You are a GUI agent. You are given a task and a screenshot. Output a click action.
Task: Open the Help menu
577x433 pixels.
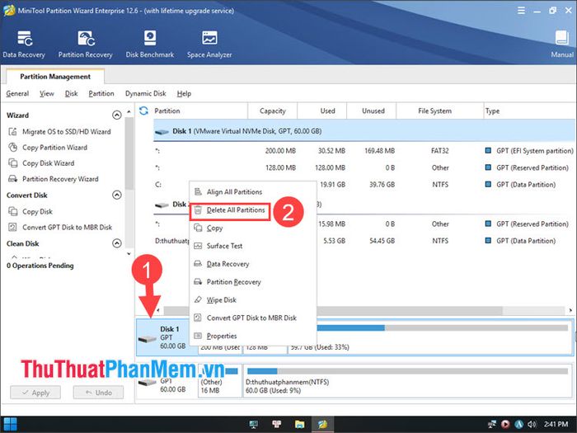pos(184,93)
